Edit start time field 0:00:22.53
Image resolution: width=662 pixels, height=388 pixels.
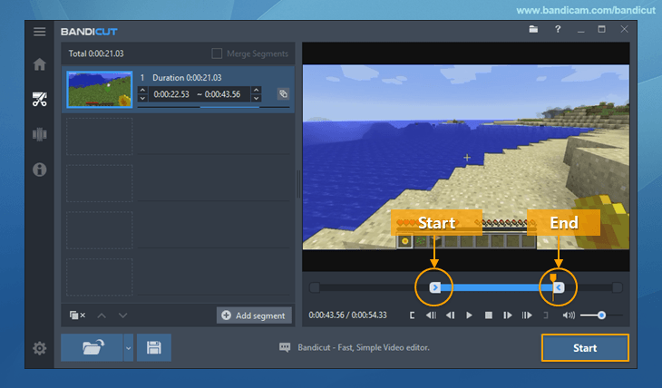tap(171, 94)
